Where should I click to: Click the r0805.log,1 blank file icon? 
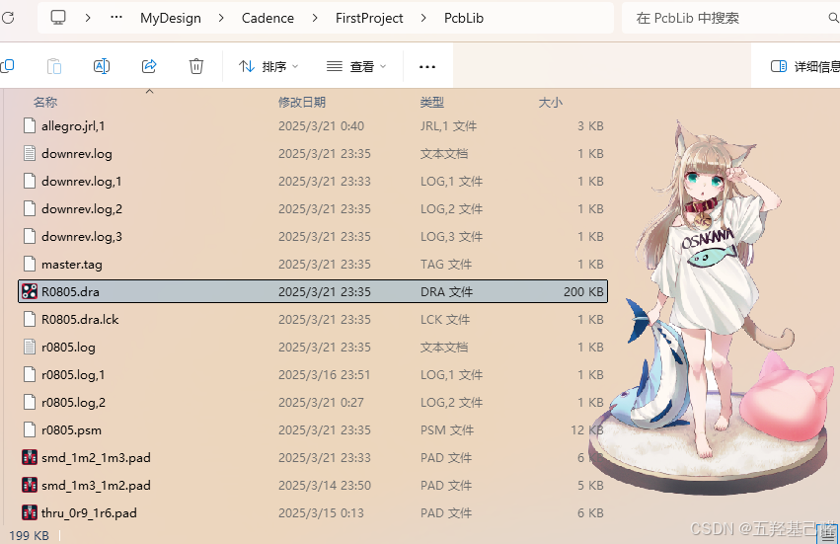[x=30, y=374]
